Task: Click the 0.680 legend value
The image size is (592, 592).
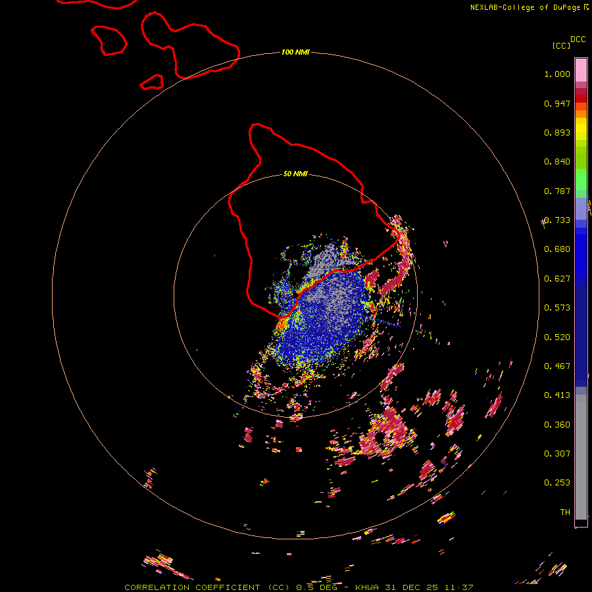Action: (557, 249)
